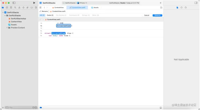Open the related items grid icon
This screenshot has width=200, height=110.
click(40, 7)
